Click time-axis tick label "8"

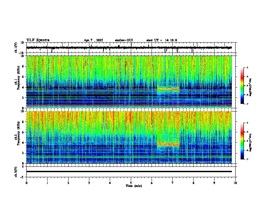(x=193, y=183)
